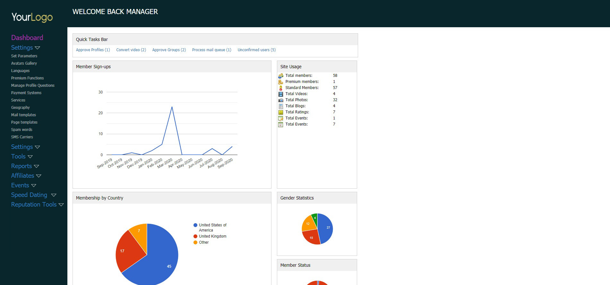Click the Total members people icon
The width and height of the screenshot is (610, 285).
click(281, 76)
